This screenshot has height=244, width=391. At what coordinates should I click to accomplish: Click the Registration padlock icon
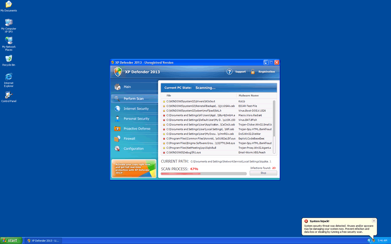[x=253, y=72]
